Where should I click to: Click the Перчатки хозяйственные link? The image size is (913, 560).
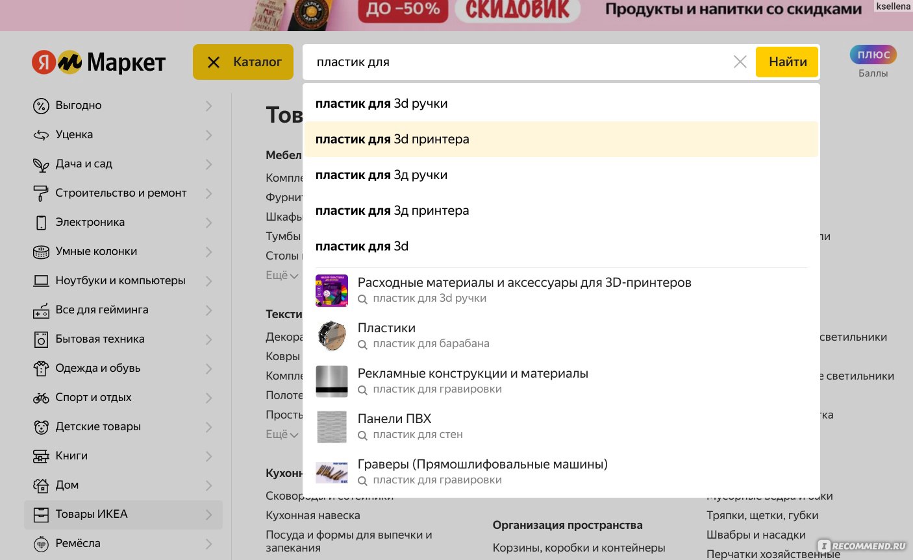773,554
